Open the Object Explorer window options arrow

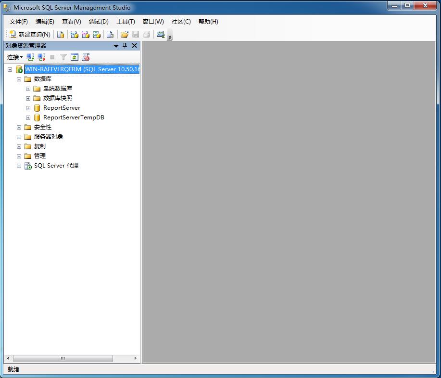pyautogui.click(x=116, y=45)
